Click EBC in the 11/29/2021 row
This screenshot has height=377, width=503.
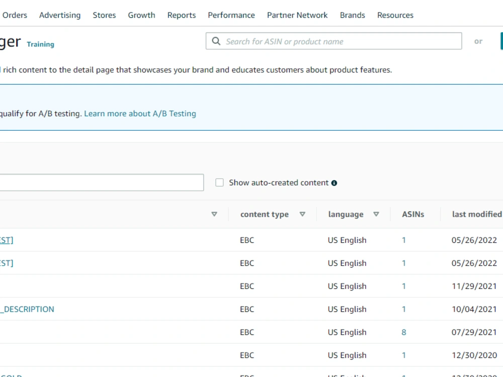[247, 286]
